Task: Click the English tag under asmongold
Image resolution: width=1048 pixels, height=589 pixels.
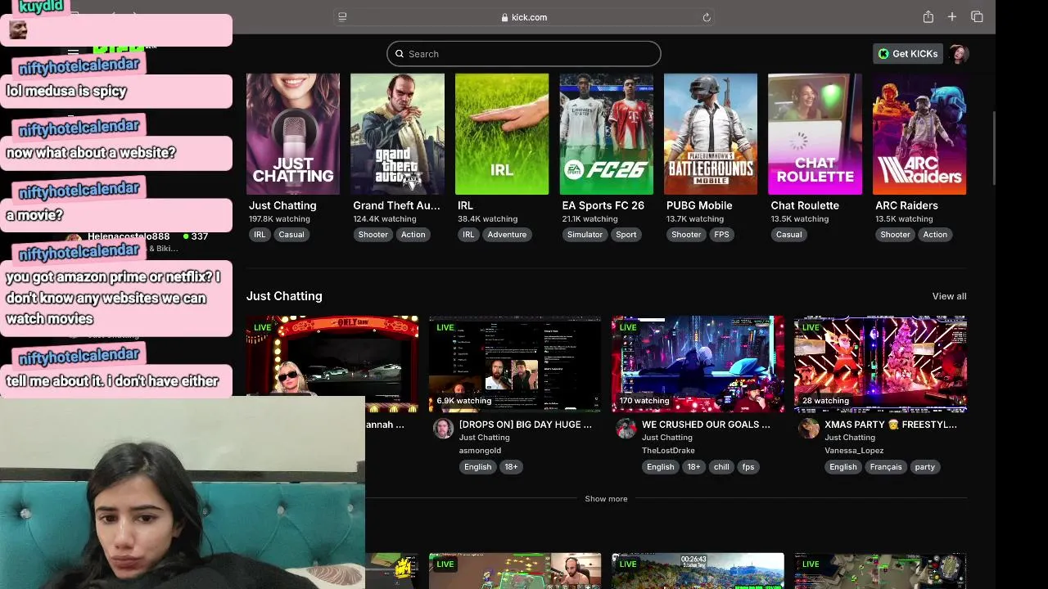Action: [x=478, y=467]
